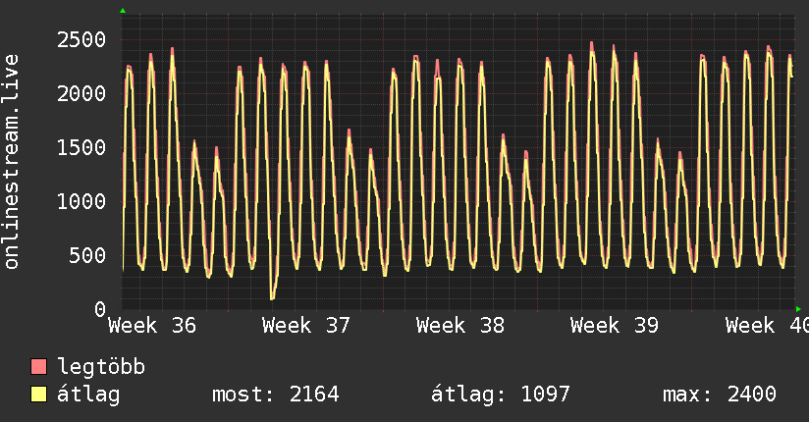809x422 pixels.
Task: Click the 'most: 2164' value
Action: point(276,395)
